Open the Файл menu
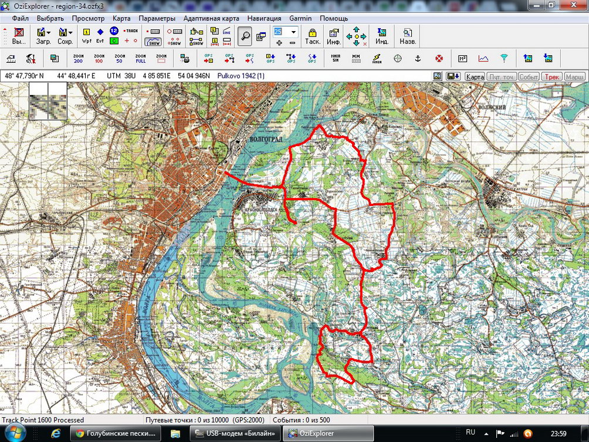This screenshot has height=442, width=589. pyautogui.click(x=21, y=18)
